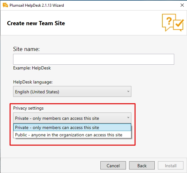The height and width of the screenshot is (173, 187).
Task: Click the Plumsail HelpDesk title bar icon
Action: 5,5
